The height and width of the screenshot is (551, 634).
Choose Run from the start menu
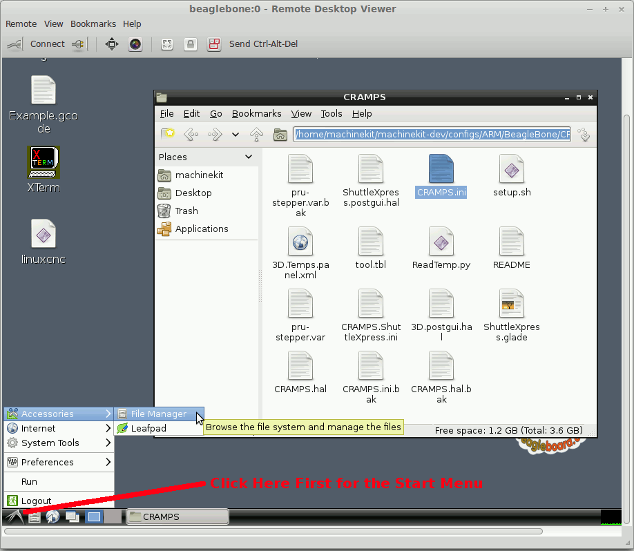coord(59,481)
